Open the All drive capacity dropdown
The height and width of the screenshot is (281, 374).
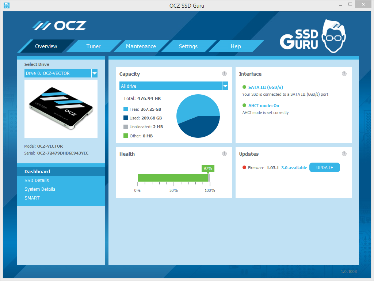pos(225,86)
